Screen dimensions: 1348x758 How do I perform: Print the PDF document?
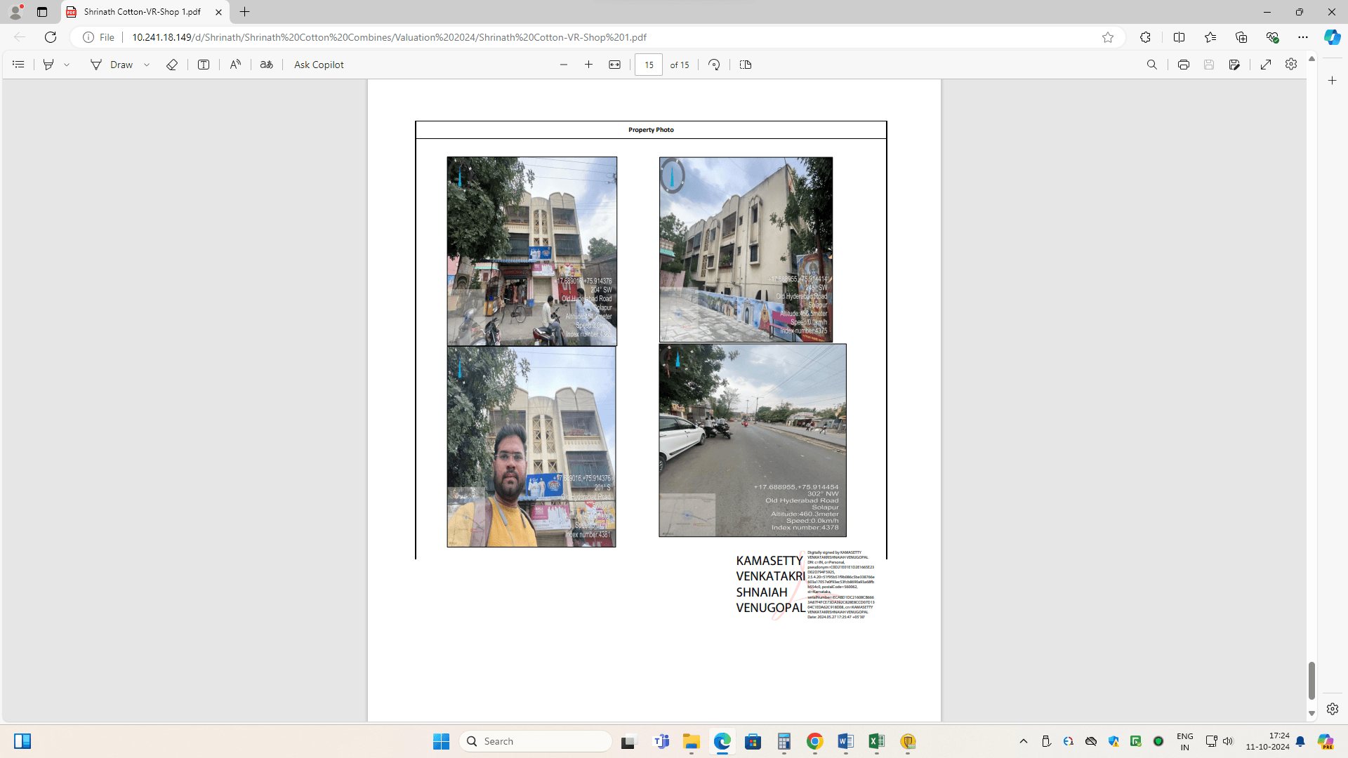click(1184, 65)
